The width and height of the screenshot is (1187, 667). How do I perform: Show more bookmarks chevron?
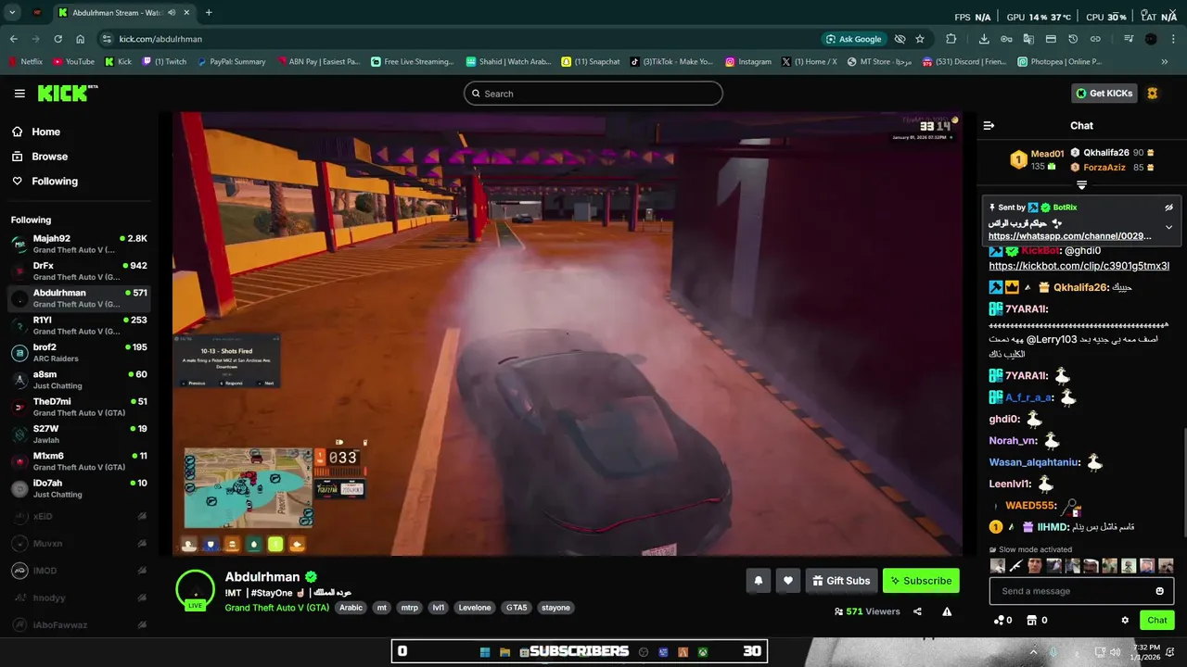coord(1165,62)
